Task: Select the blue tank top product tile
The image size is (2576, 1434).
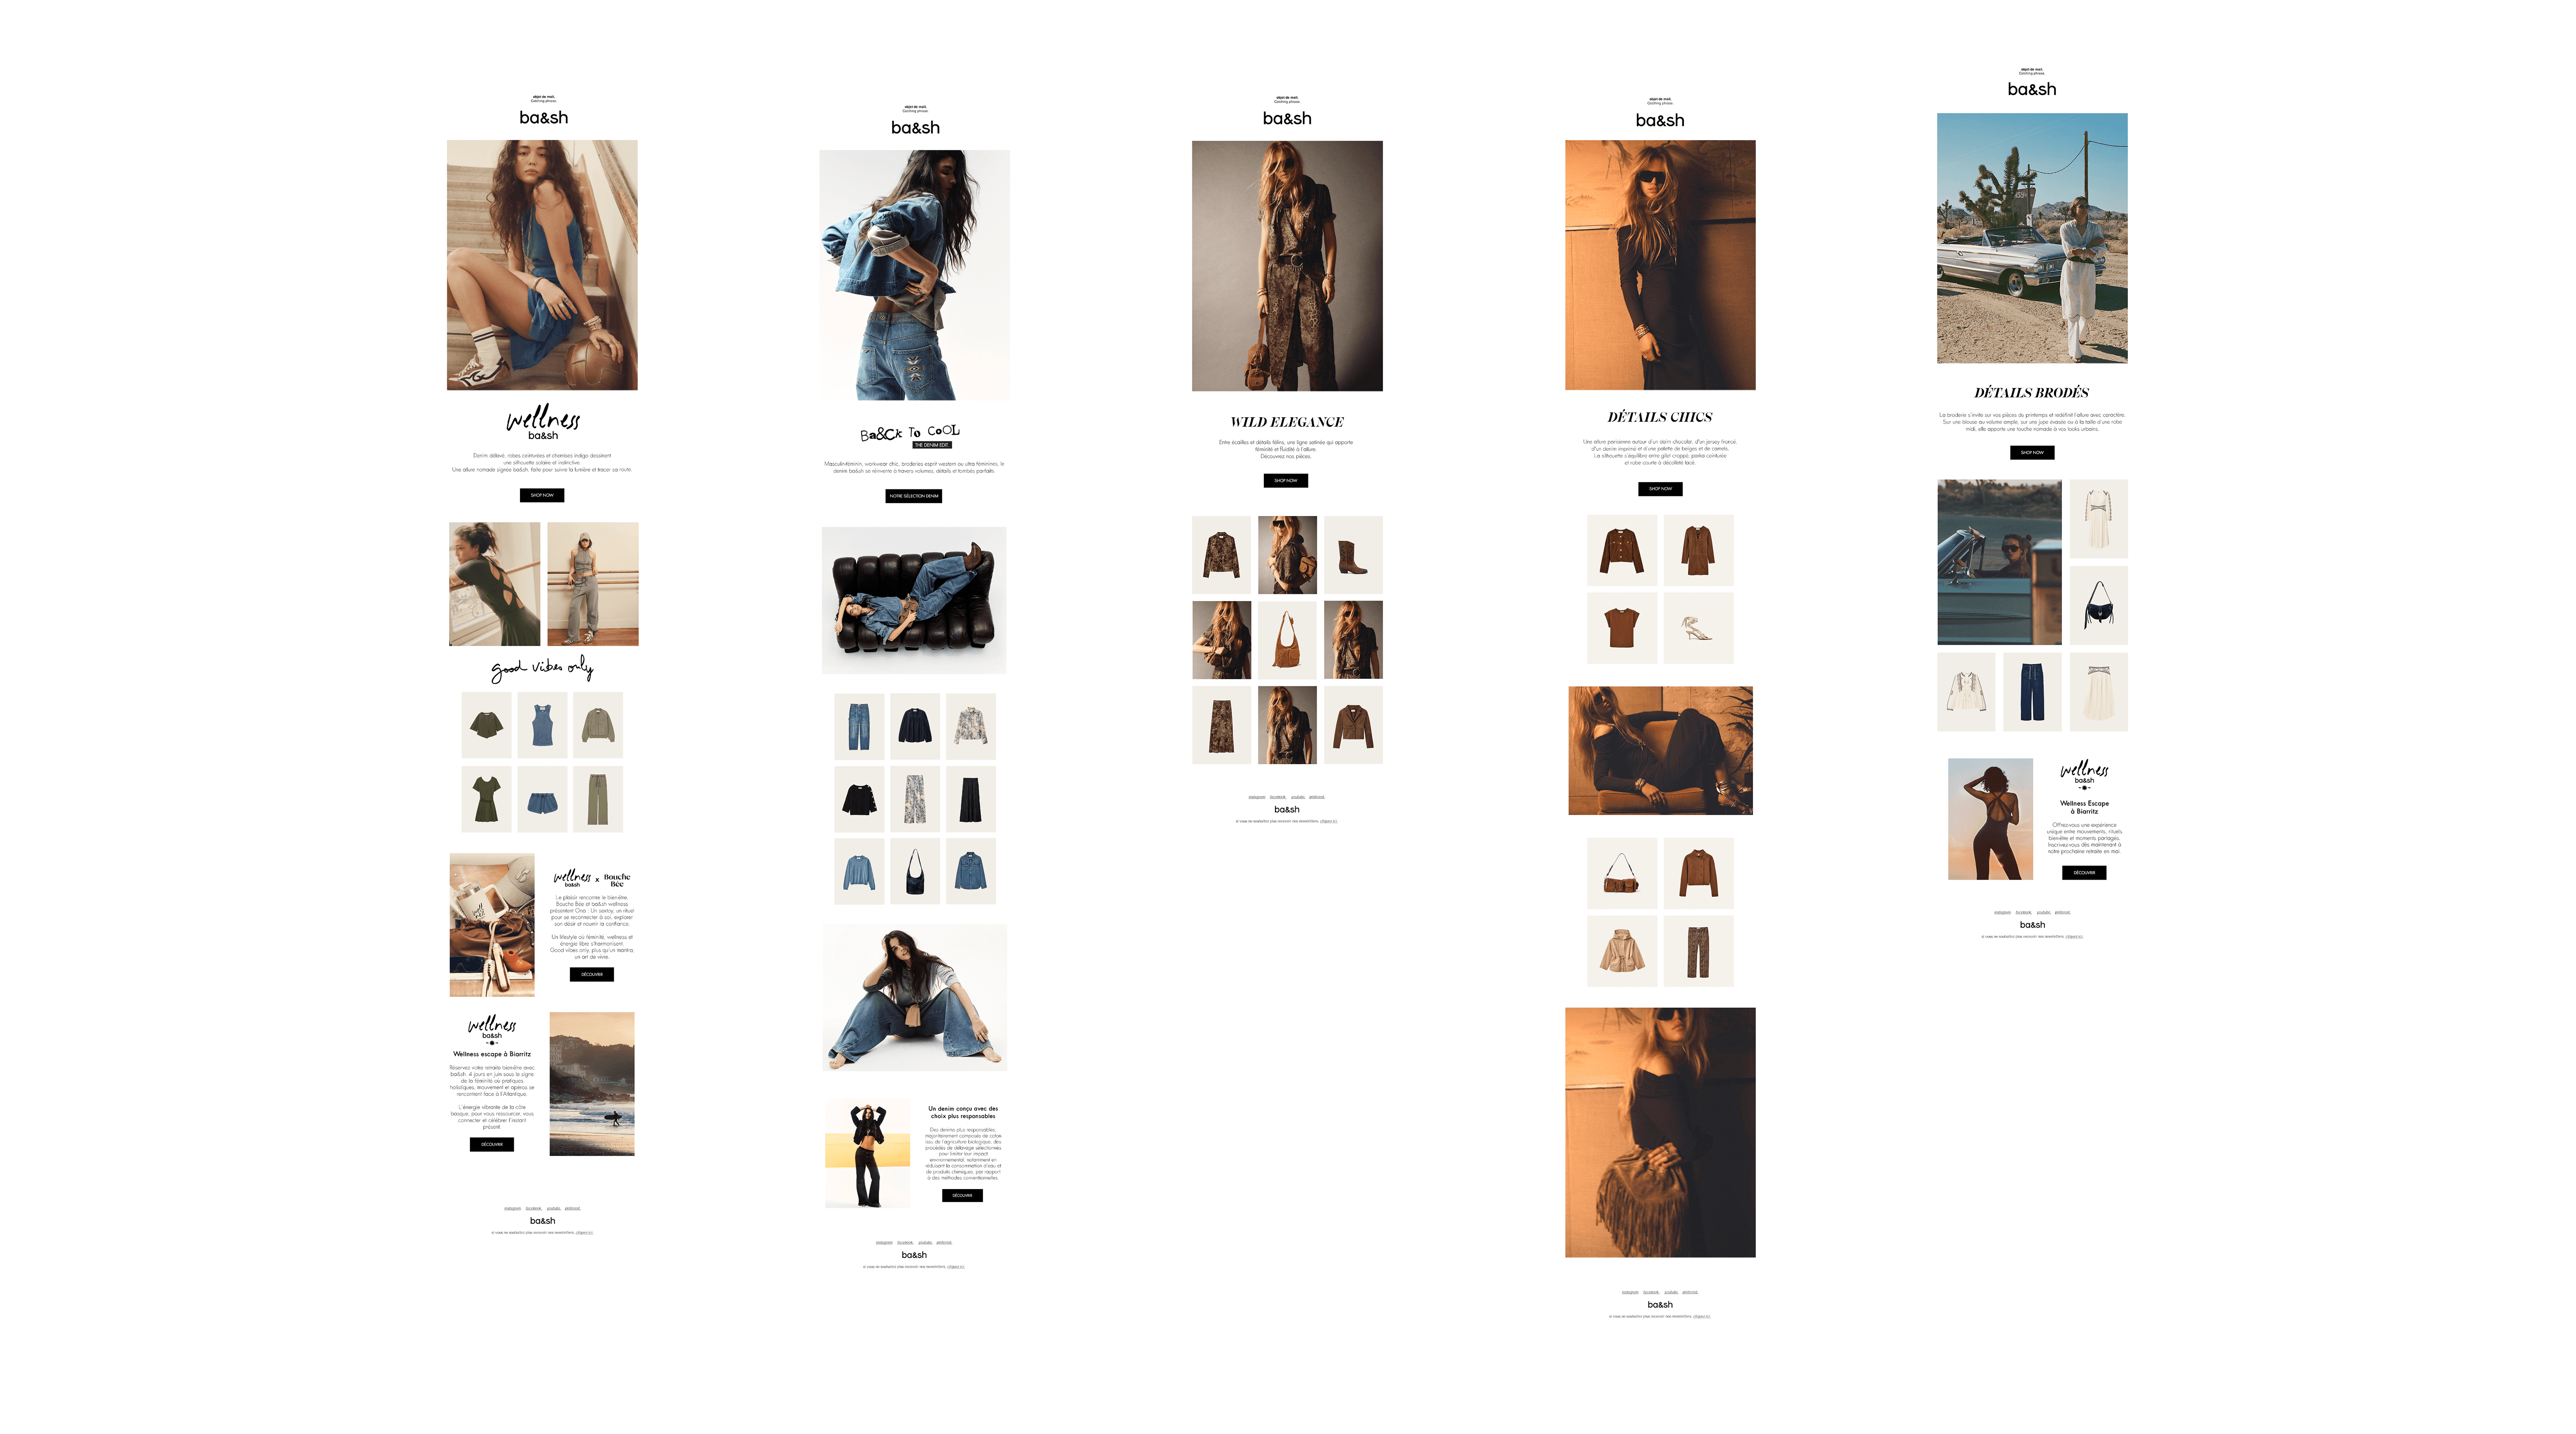Action: (542, 725)
